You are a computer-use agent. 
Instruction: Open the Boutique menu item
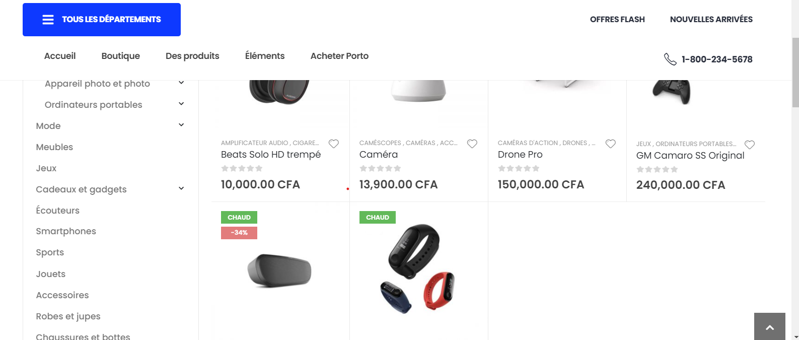coord(120,56)
